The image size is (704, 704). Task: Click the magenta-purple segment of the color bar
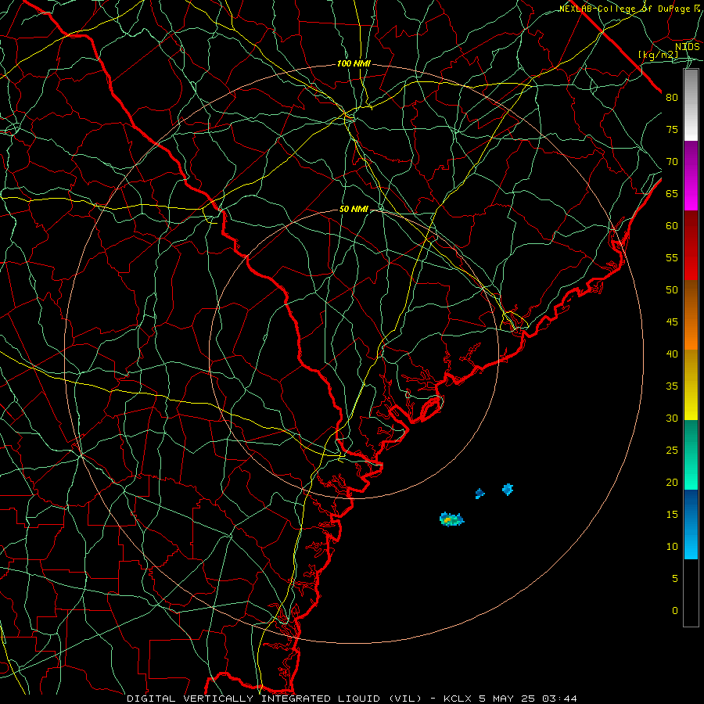coord(691,175)
